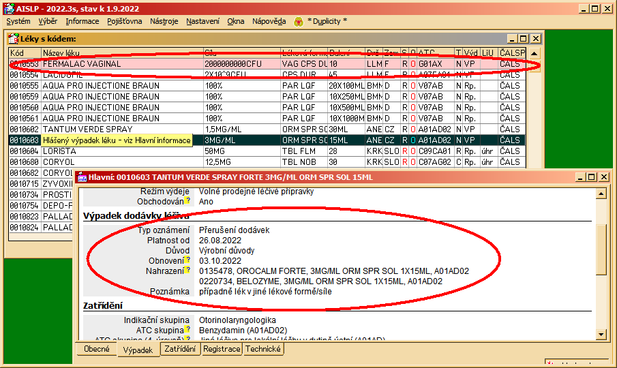Open the Nástroje menu
Screen dimensions: 617x368
pyautogui.click(x=164, y=21)
